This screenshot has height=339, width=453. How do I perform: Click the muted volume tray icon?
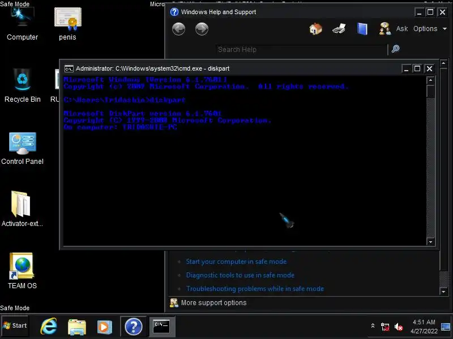(x=399, y=327)
